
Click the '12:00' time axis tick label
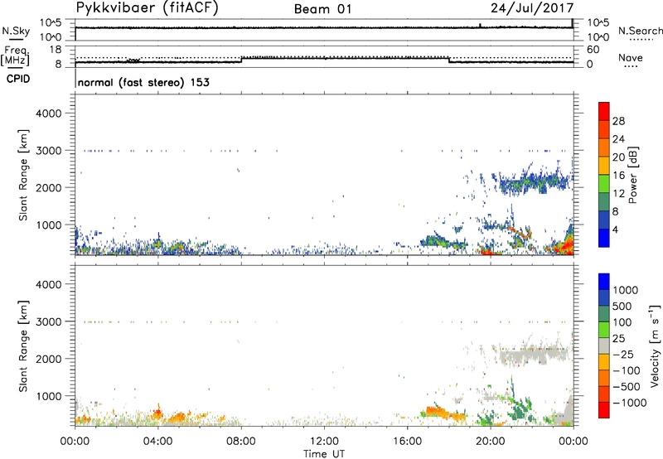pyautogui.click(x=324, y=442)
